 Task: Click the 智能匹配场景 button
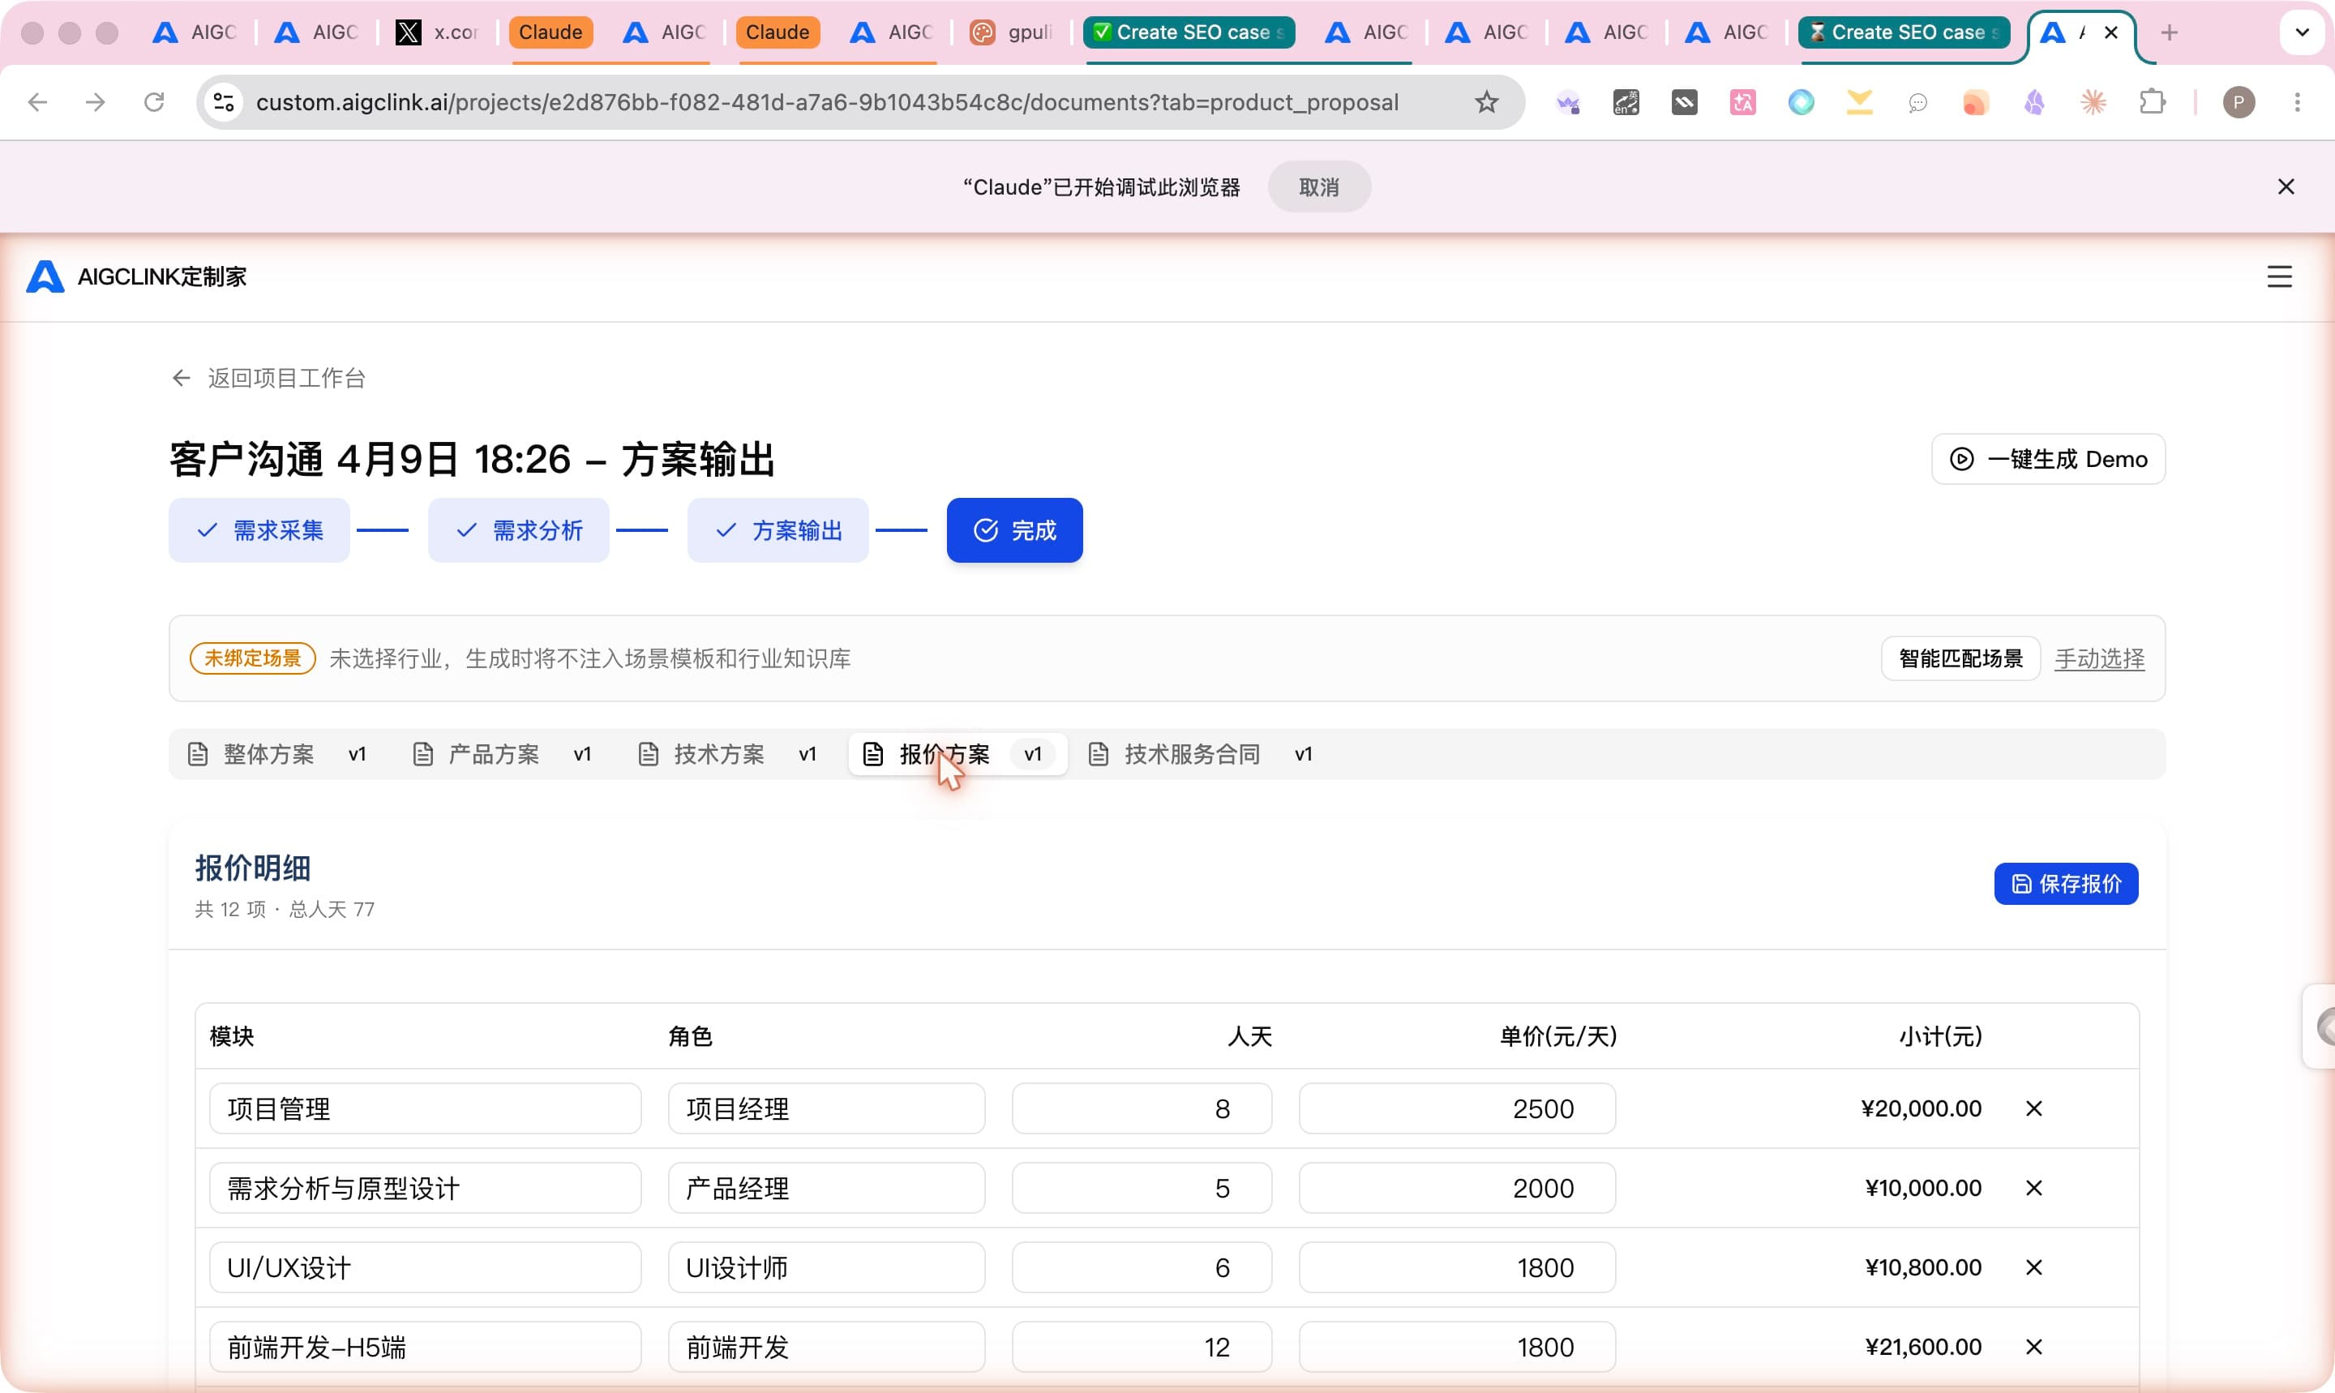coord(1960,658)
